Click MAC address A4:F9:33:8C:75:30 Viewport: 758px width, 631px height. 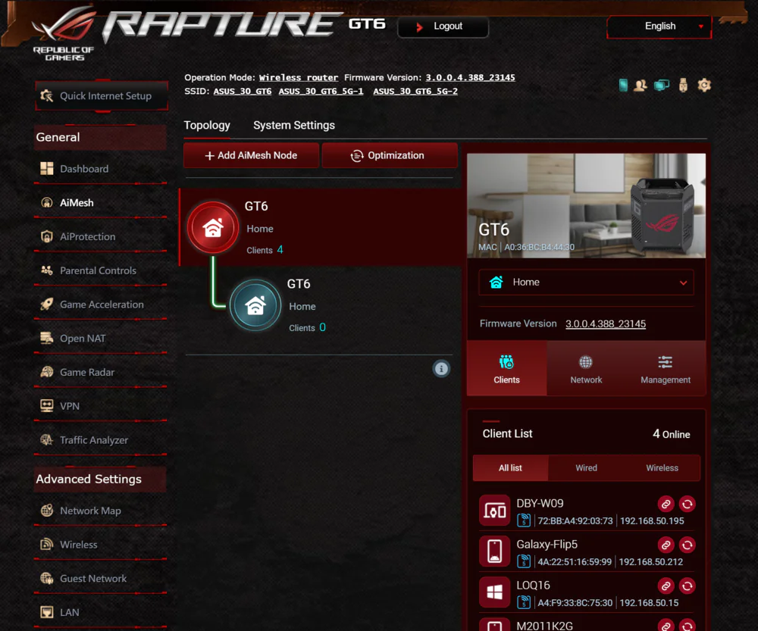pyautogui.click(x=575, y=603)
